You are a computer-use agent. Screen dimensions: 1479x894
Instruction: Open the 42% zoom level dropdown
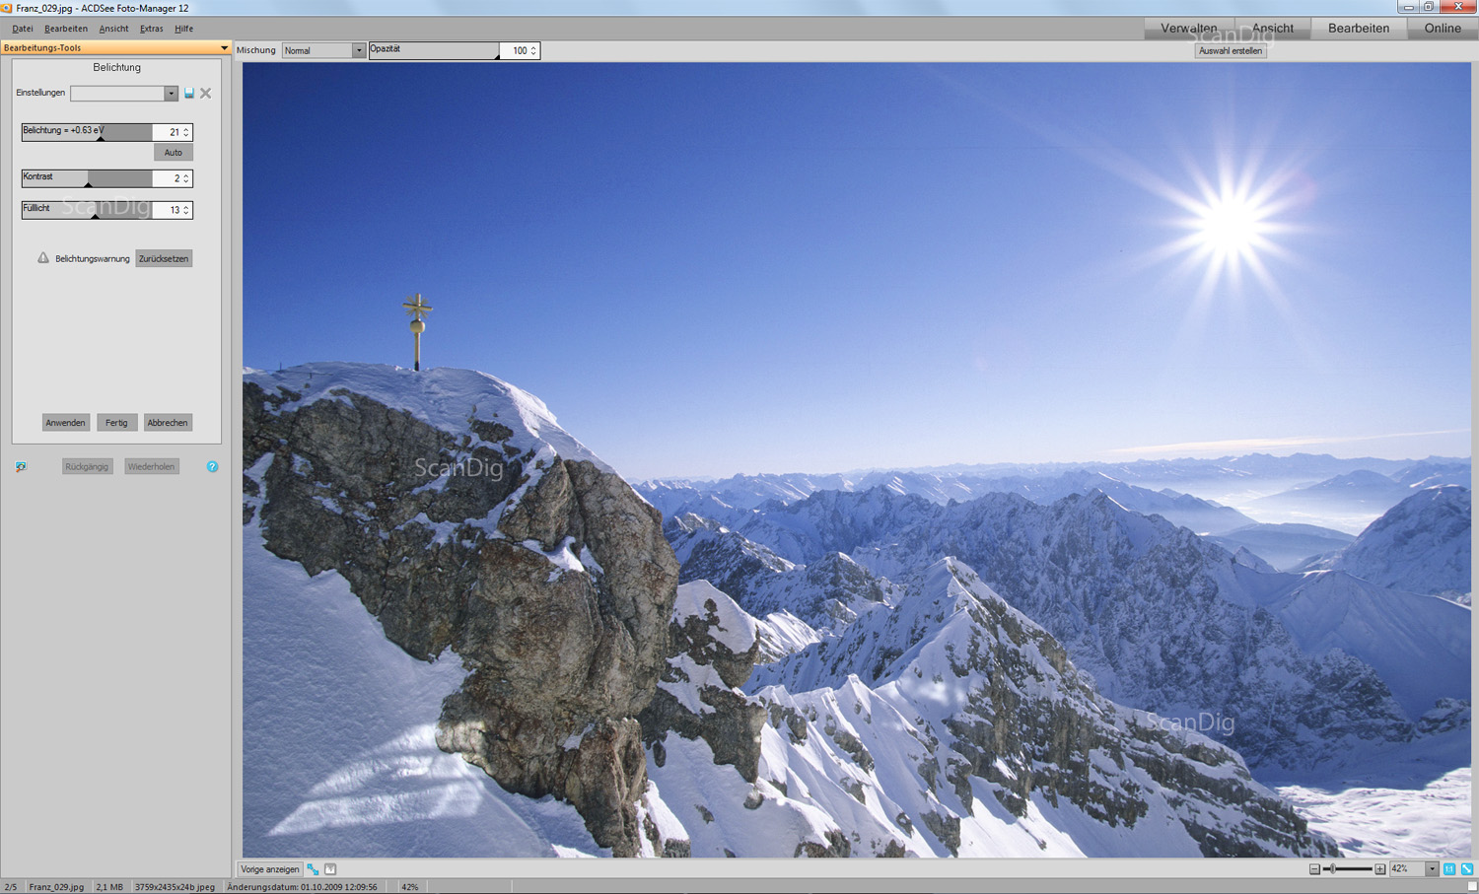(1432, 869)
